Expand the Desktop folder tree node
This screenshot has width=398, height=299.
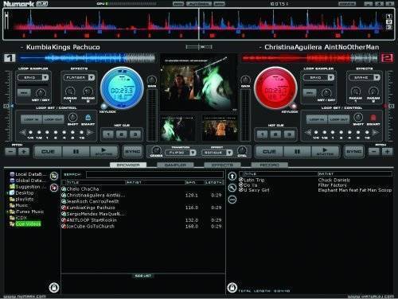pyautogui.click(x=7, y=193)
